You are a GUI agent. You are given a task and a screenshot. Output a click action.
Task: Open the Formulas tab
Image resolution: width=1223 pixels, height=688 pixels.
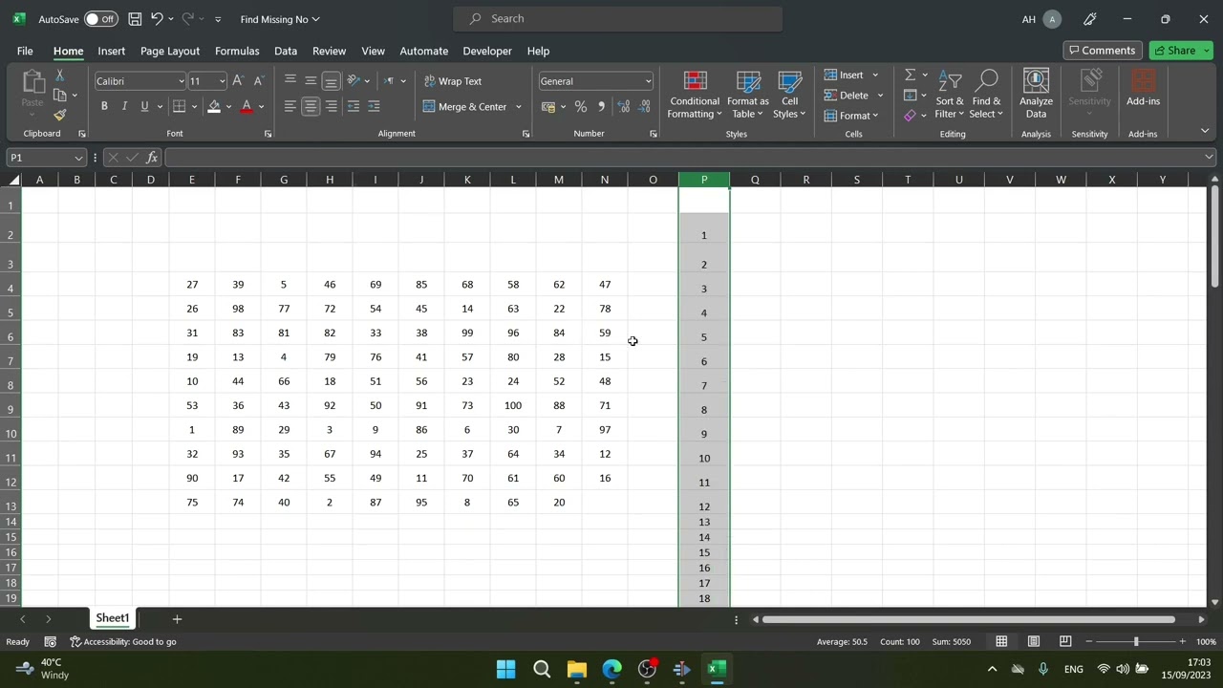click(x=237, y=51)
